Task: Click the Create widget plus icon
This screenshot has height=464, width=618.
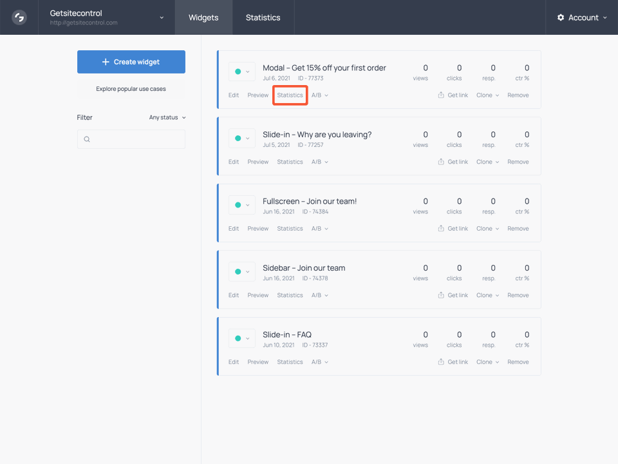Action: click(106, 62)
